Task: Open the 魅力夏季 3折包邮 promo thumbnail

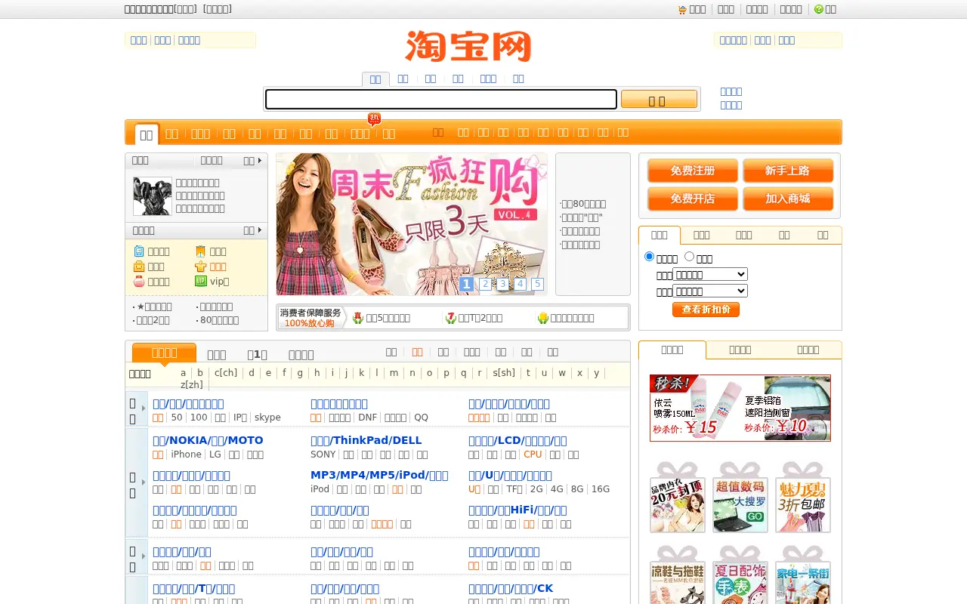Action: [802, 497]
